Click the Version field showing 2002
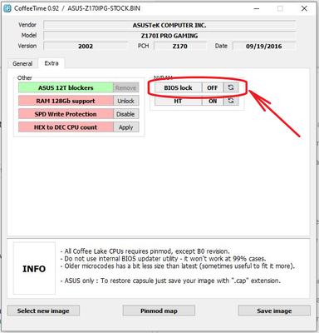319x333 pixels. pyautogui.click(x=86, y=46)
